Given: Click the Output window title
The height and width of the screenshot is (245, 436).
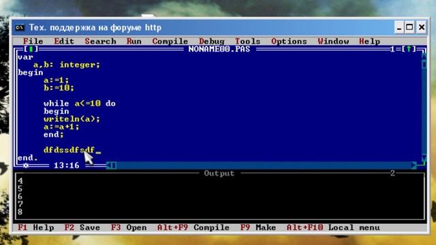Looking at the screenshot, I should tap(219, 174).
